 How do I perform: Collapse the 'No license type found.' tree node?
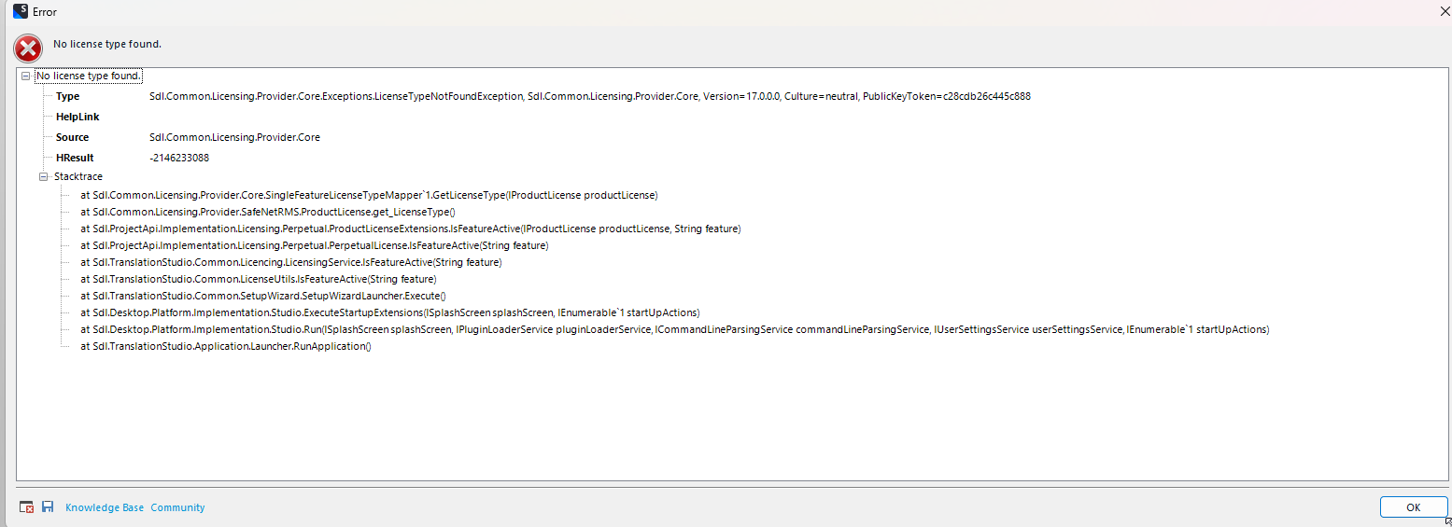click(26, 76)
